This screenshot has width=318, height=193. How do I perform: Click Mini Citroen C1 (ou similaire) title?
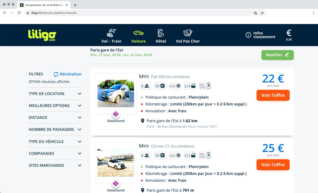pos(166,146)
